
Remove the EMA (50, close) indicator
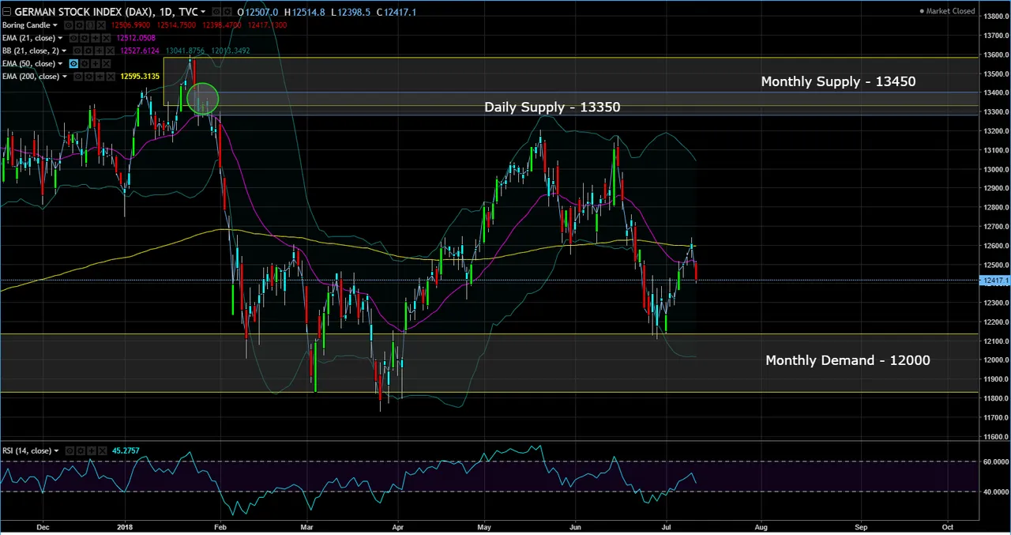point(106,63)
